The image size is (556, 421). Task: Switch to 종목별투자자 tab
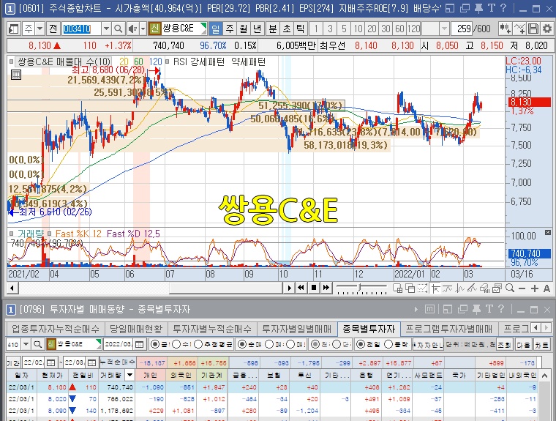click(x=369, y=329)
